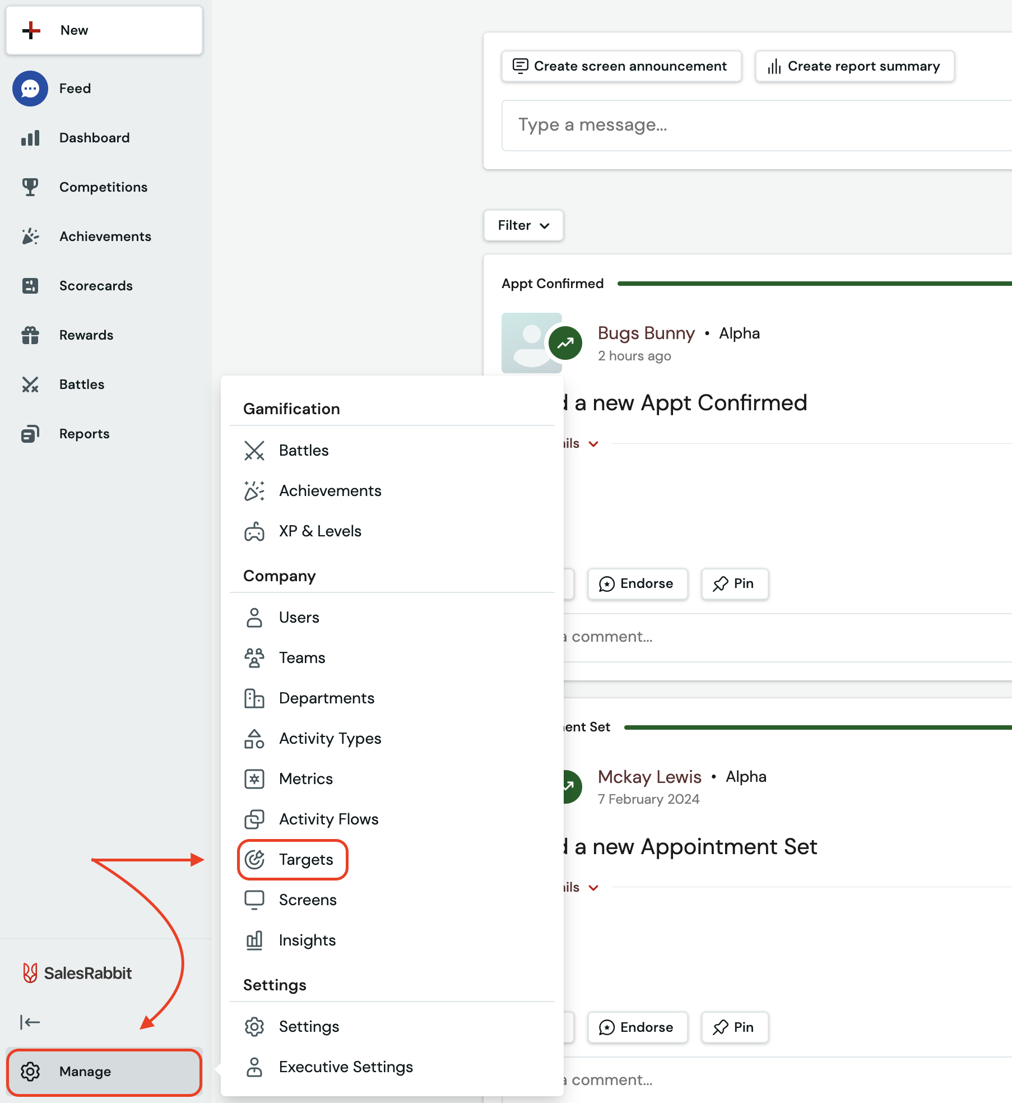The width and height of the screenshot is (1012, 1103).
Task: Collapse the sidebar with arrow icon
Action: pos(30,1022)
